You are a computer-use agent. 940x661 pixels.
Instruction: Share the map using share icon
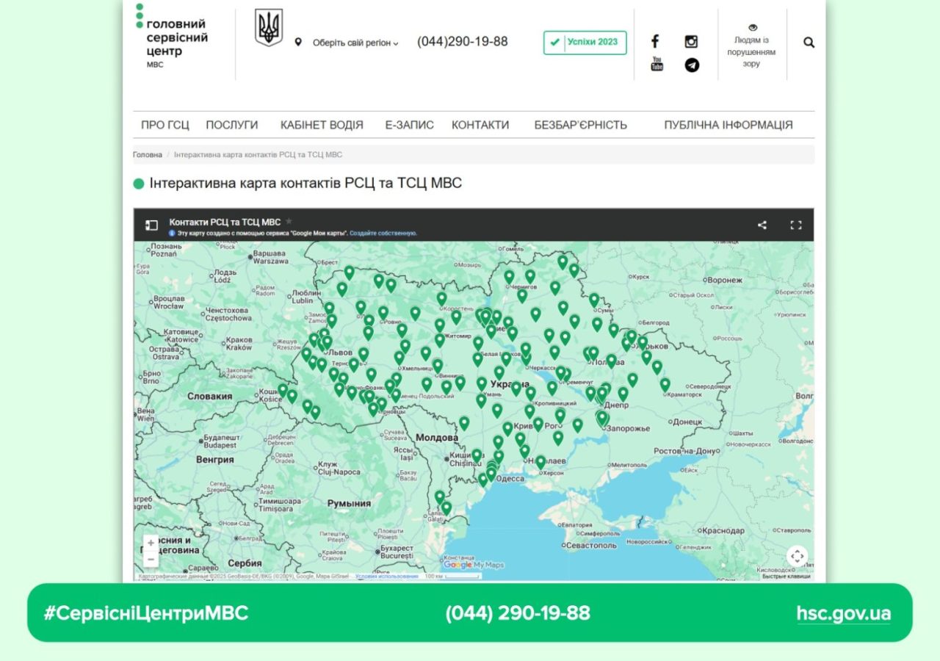coord(762,225)
